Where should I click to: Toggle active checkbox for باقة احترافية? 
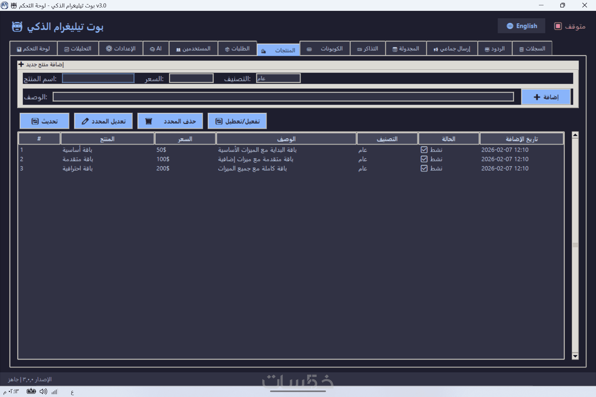click(x=424, y=168)
